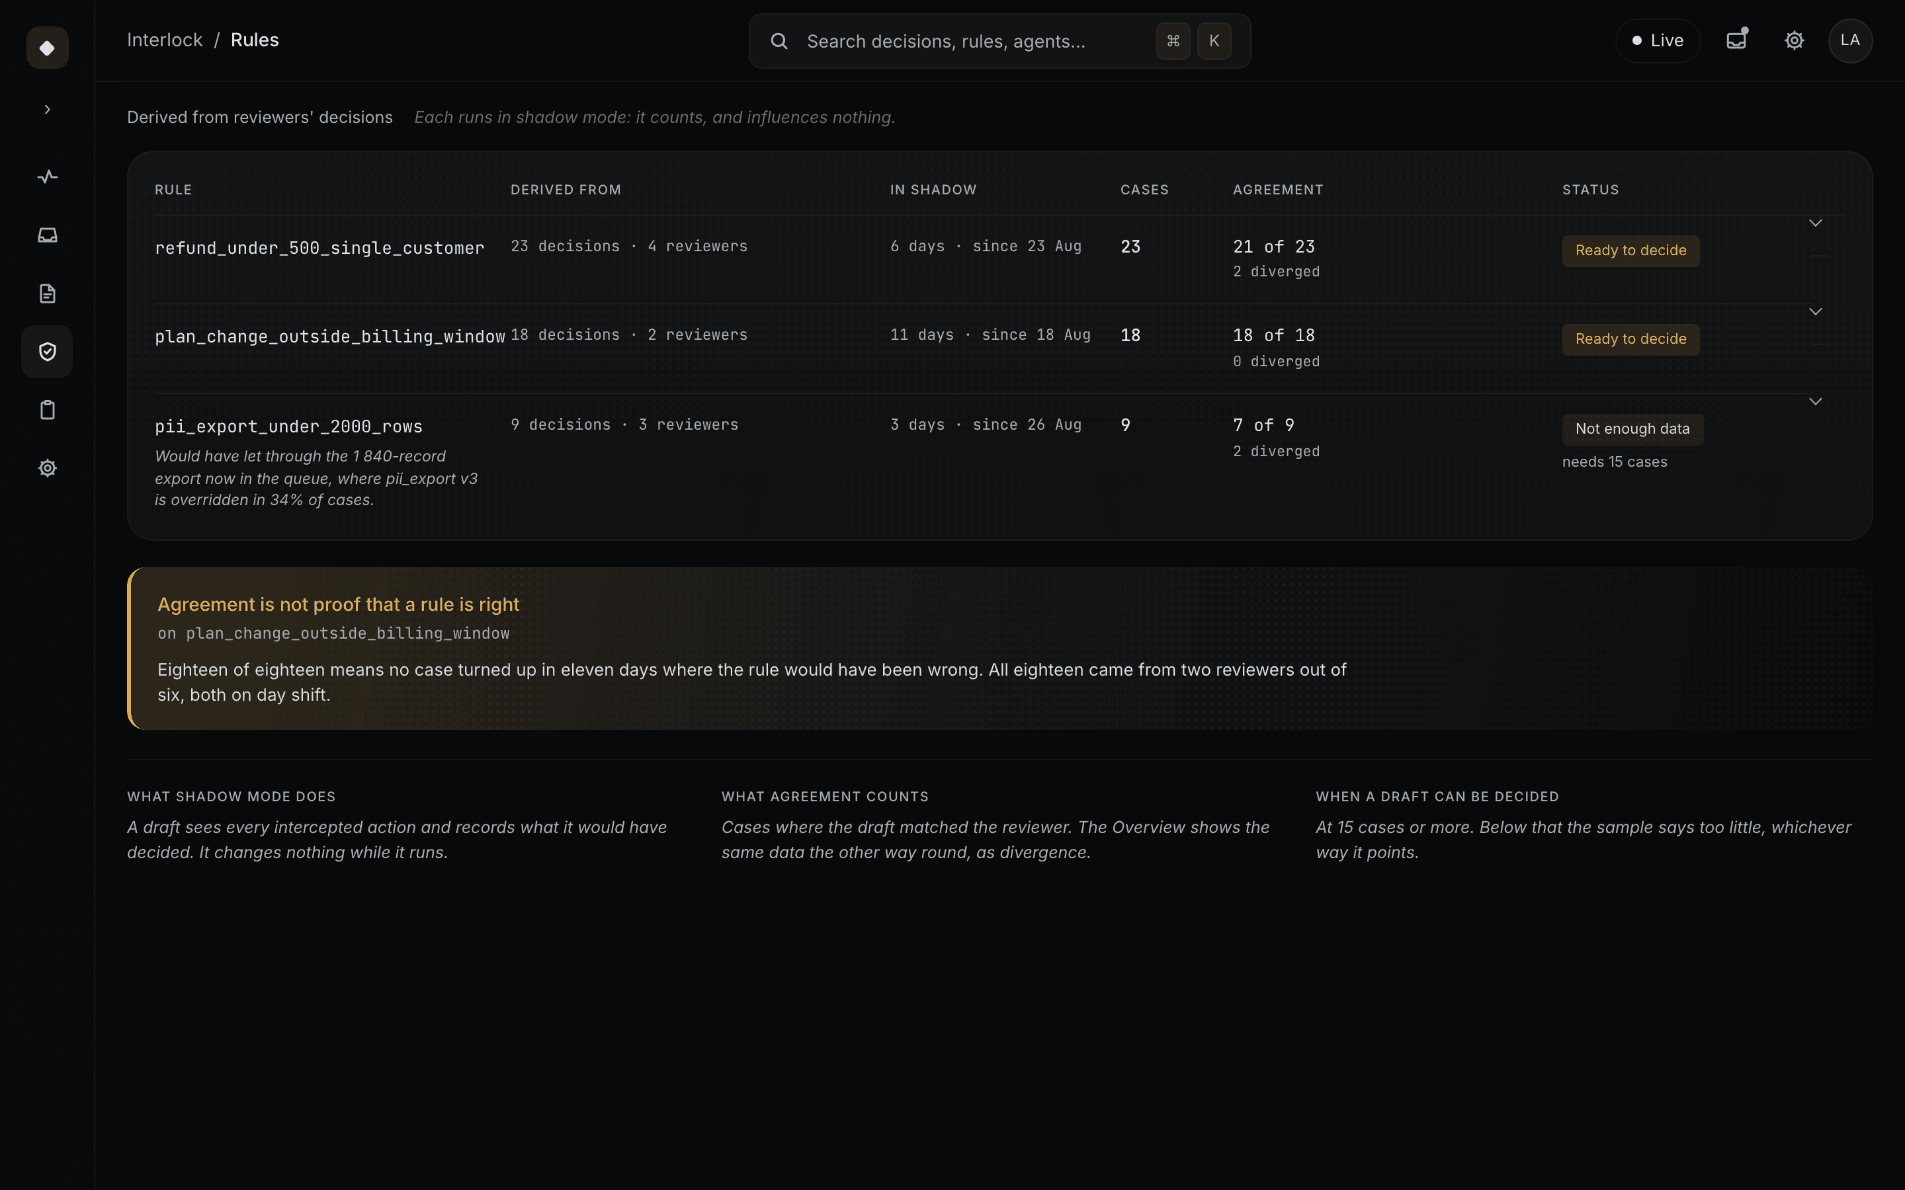Viewport: 1905px width, 1190px height.
Task: Click Ready to decide for refund_under_500_single_customer
Action: (x=1630, y=251)
